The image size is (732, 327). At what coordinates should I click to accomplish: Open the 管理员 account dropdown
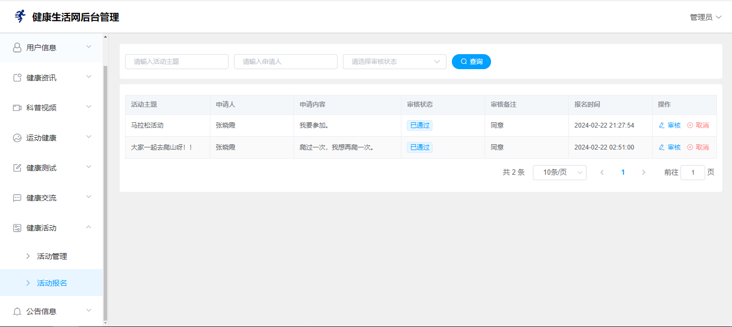pyautogui.click(x=705, y=17)
